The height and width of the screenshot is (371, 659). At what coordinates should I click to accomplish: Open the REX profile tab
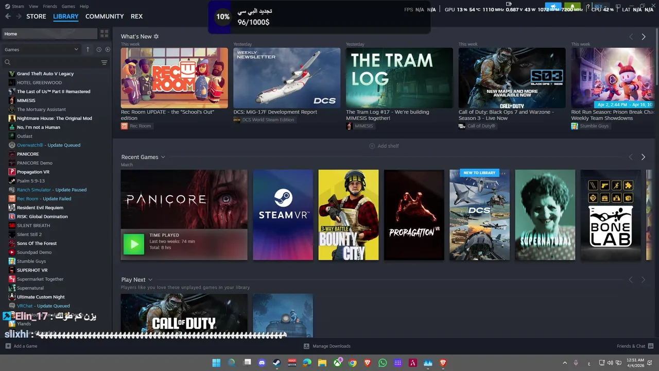136,16
